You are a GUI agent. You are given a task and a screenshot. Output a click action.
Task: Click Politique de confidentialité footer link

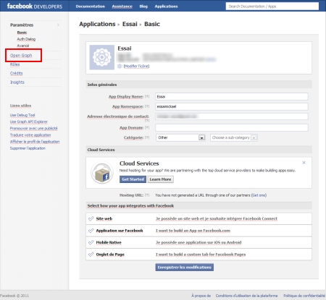(x=304, y=296)
